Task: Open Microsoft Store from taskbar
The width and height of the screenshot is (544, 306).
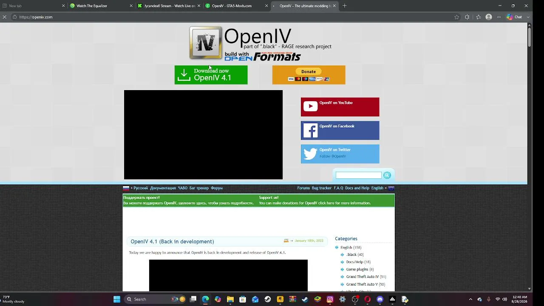Action: click(x=243, y=299)
